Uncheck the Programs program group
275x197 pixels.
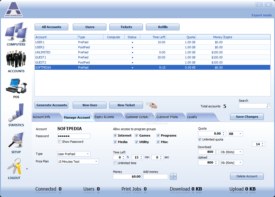pyautogui.click(x=158, y=135)
